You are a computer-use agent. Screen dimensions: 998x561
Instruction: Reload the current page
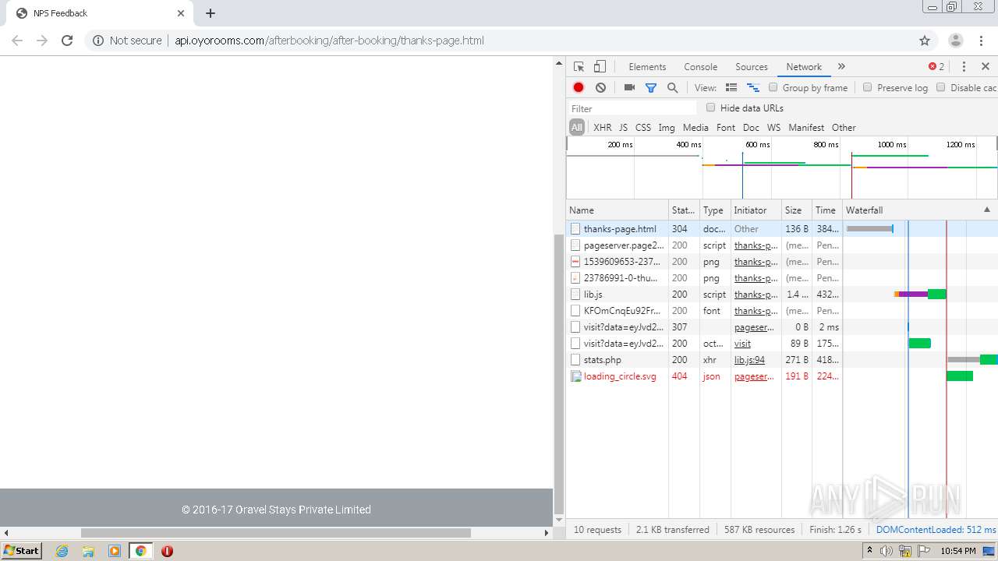coord(67,41)
